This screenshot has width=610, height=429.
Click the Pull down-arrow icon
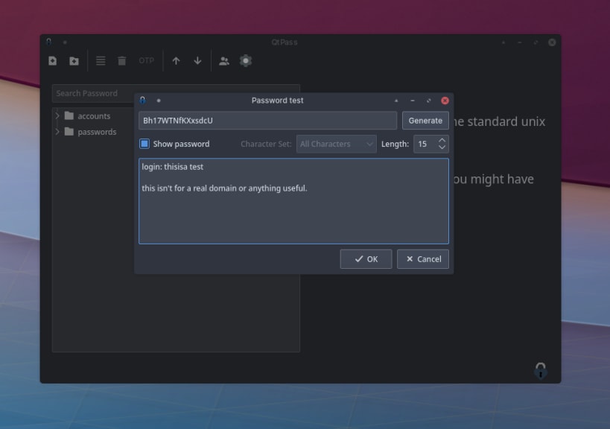coord(197,60)
